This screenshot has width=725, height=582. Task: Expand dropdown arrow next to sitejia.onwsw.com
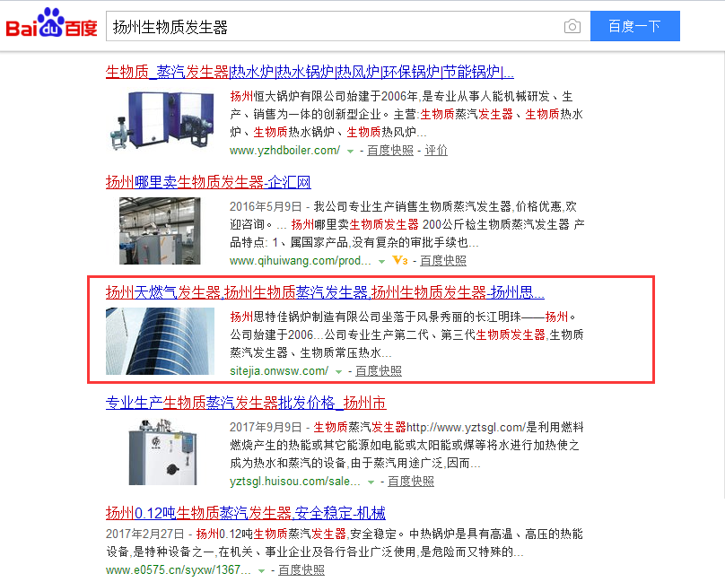click(338, 372)
